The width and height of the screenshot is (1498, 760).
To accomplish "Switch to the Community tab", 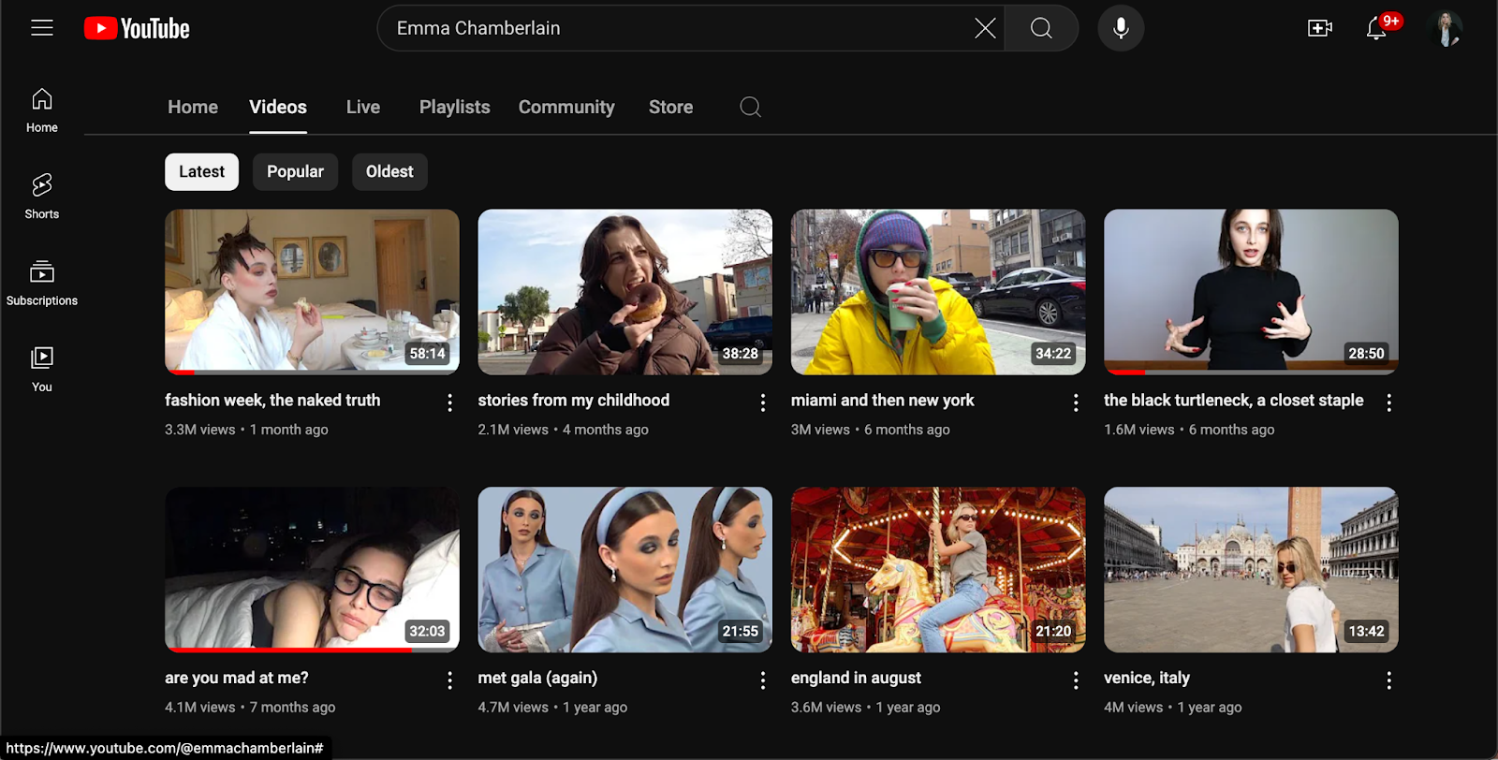I will [566, 107].
